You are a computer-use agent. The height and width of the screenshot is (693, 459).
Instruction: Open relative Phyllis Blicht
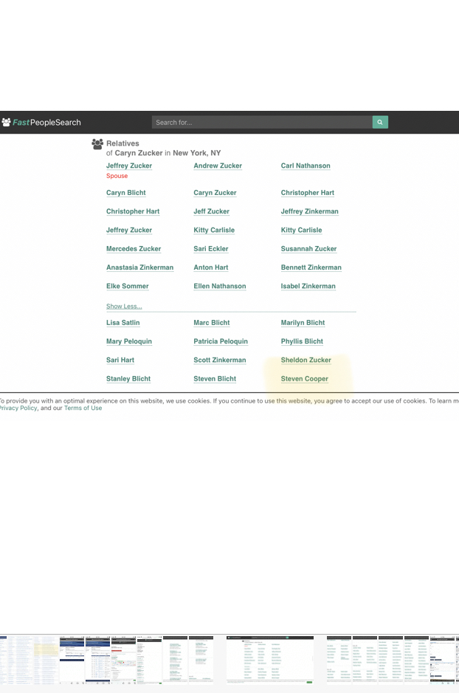(302, 341)
